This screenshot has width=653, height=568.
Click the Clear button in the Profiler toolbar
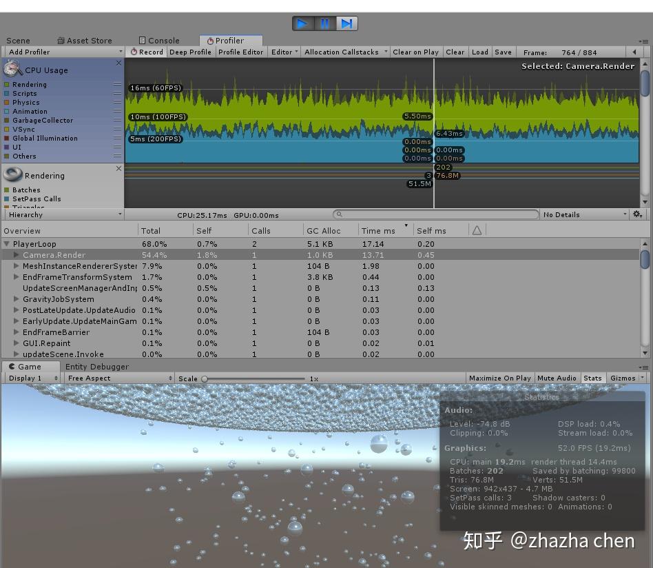[454, 52]
